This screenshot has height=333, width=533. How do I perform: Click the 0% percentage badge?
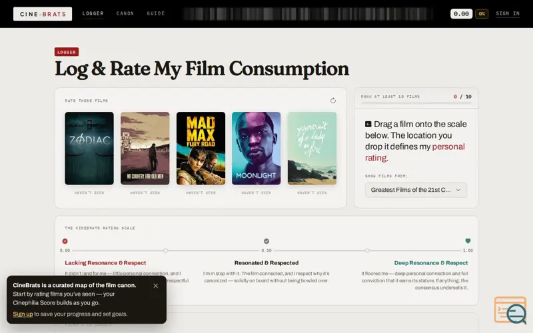482,14
